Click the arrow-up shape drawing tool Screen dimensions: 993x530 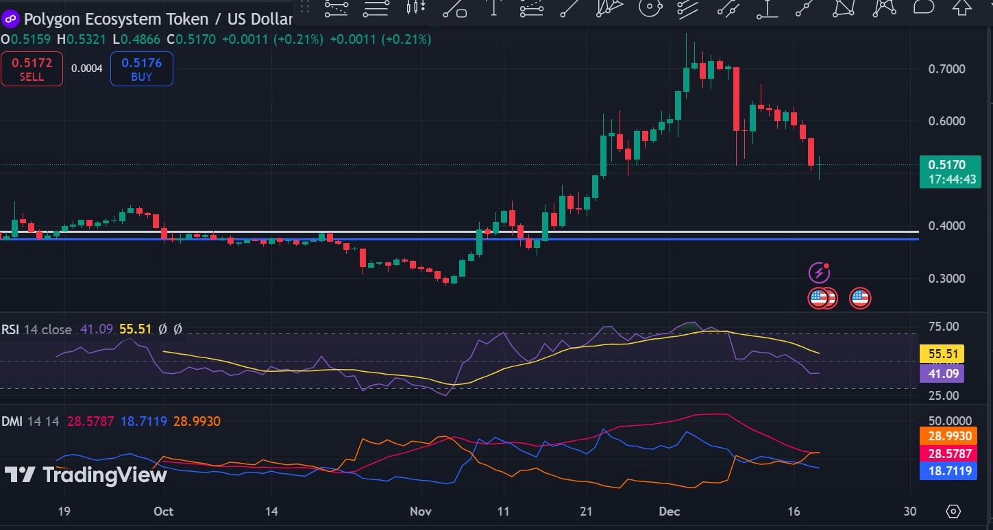[x=962, y=8]
